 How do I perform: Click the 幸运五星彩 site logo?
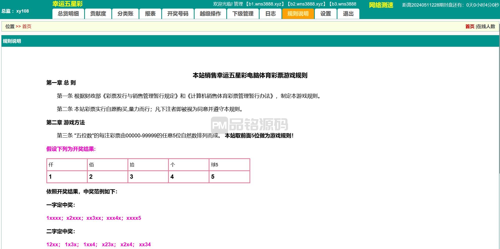point(68,4)
